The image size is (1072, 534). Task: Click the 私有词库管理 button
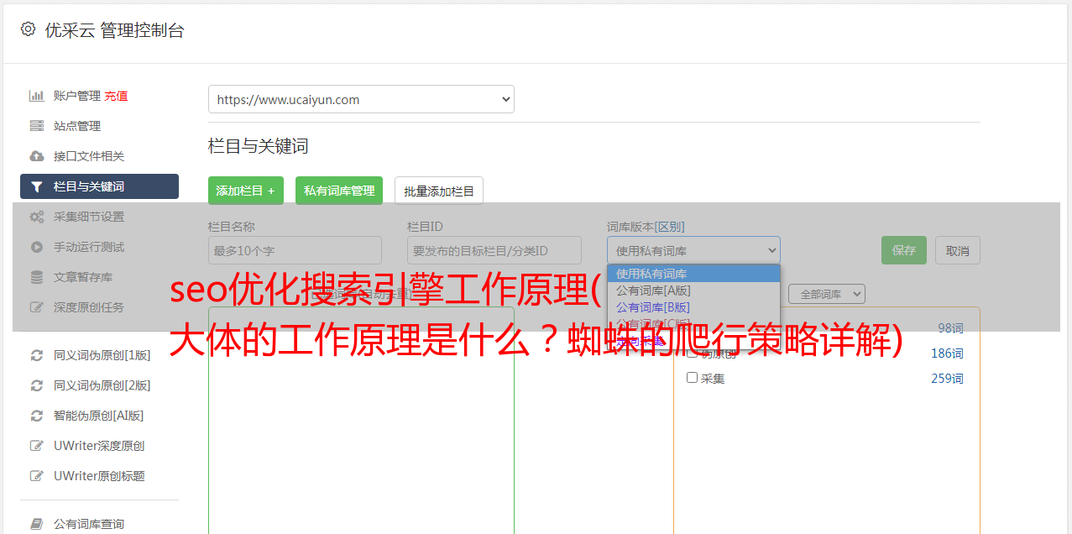339,191
